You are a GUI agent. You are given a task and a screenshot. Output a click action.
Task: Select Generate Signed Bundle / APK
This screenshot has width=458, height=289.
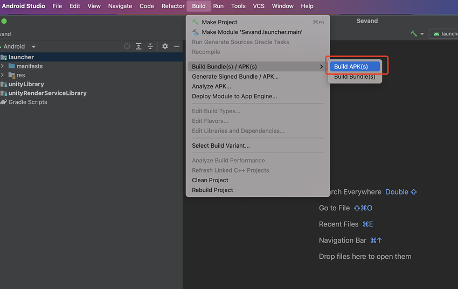235,77
